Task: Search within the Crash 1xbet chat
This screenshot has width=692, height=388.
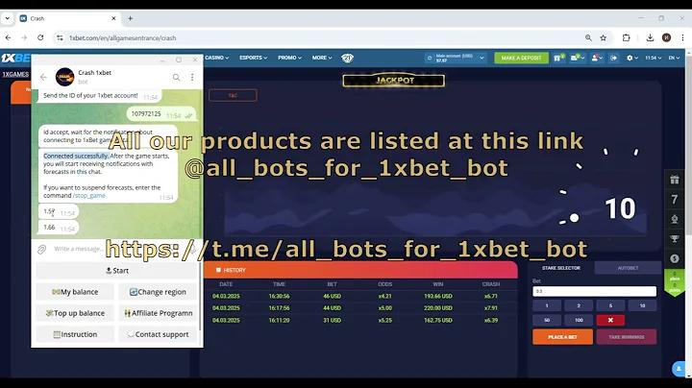Action: 176,77
